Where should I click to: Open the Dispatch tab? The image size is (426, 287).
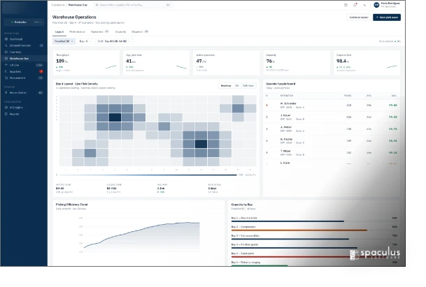pyautogui.click(x=140, y=31)
